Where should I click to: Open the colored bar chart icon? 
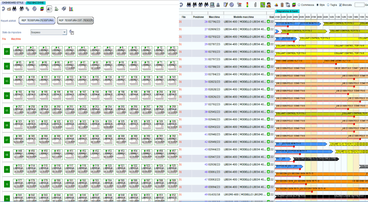[x=71, y=9]
